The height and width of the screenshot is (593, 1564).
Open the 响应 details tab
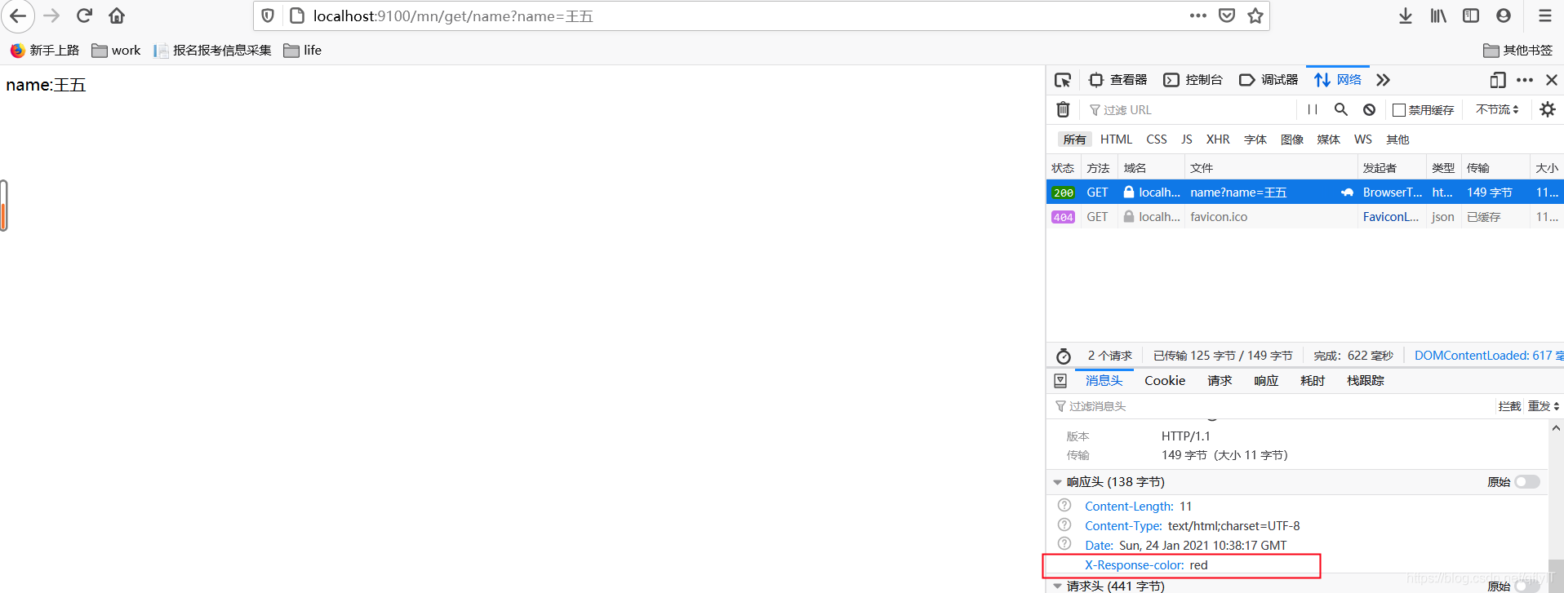(x=1266, y=381)
